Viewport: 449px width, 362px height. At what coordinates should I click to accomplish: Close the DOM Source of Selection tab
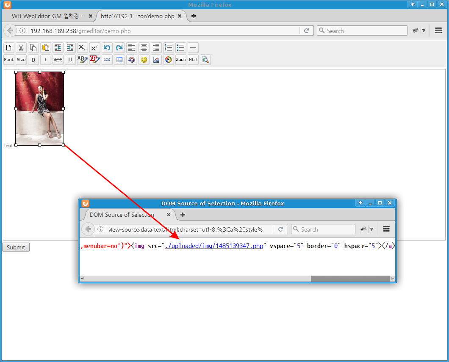coord(169,215)
